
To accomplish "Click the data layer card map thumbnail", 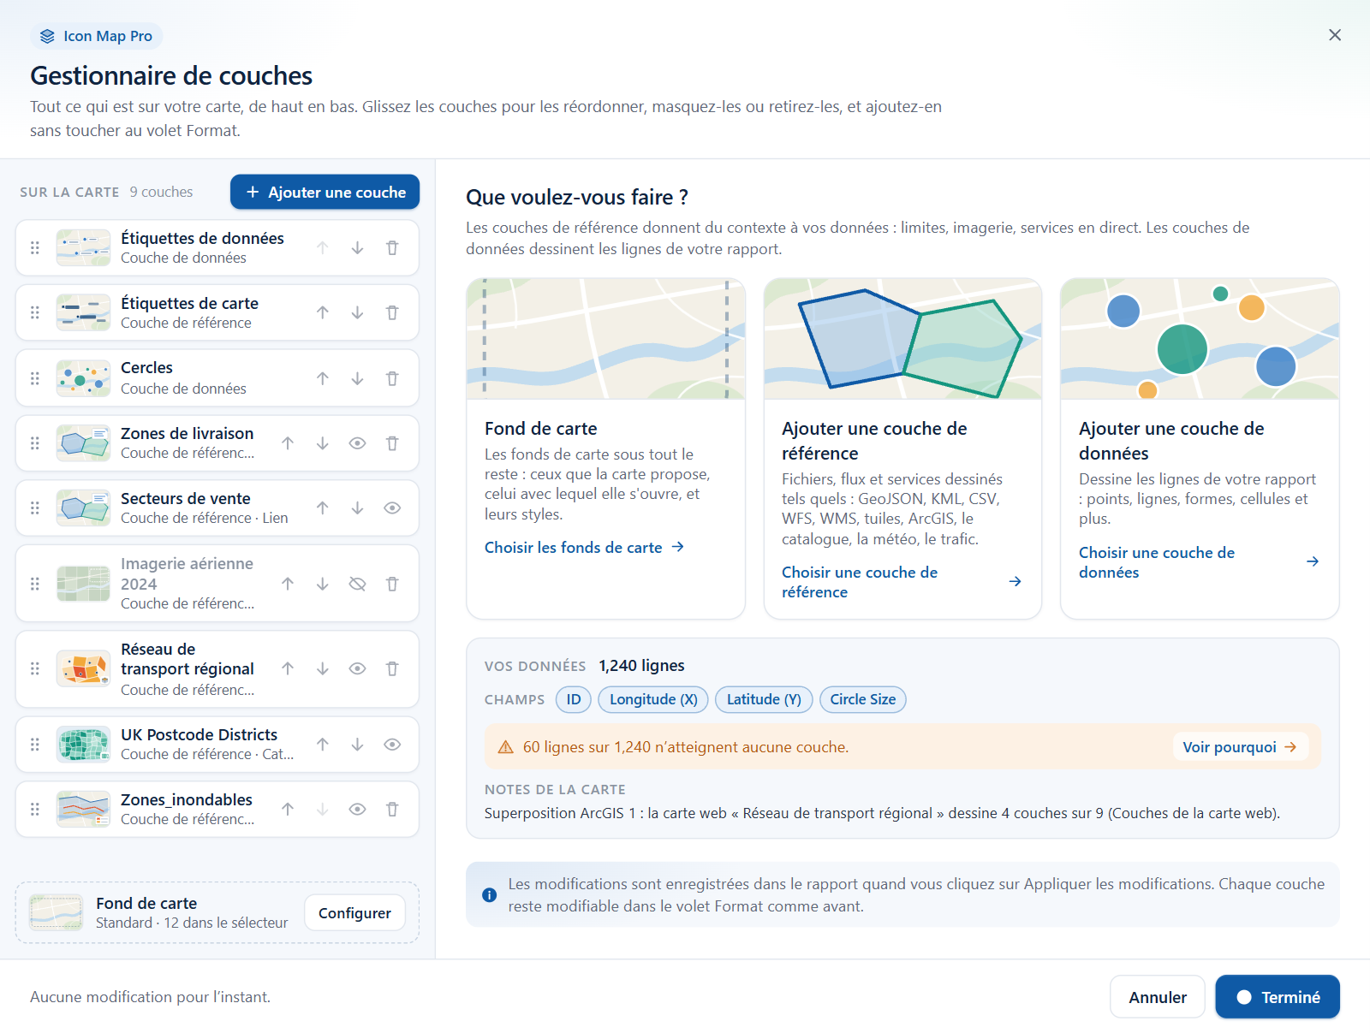I will click(1200, 339).
